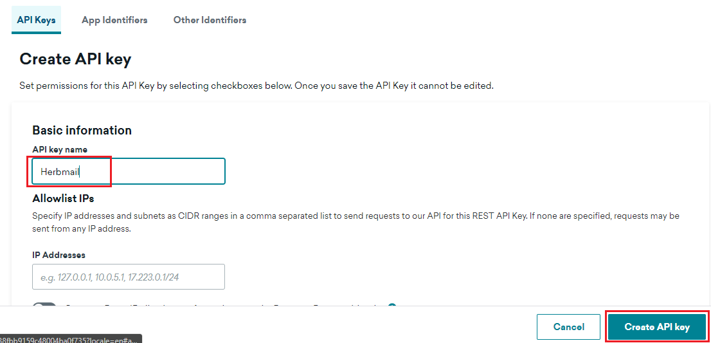The height and width of the screenshot is (343, 711).
Task: Switch to the App Identifiers tab
Action: [x=114, y=20]
